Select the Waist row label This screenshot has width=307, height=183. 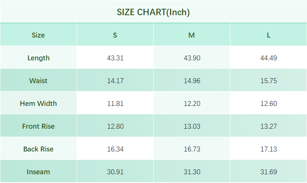38,81
